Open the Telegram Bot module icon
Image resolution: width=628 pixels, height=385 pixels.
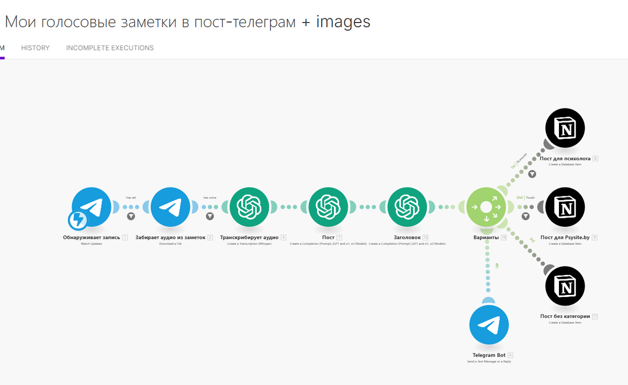489,326
